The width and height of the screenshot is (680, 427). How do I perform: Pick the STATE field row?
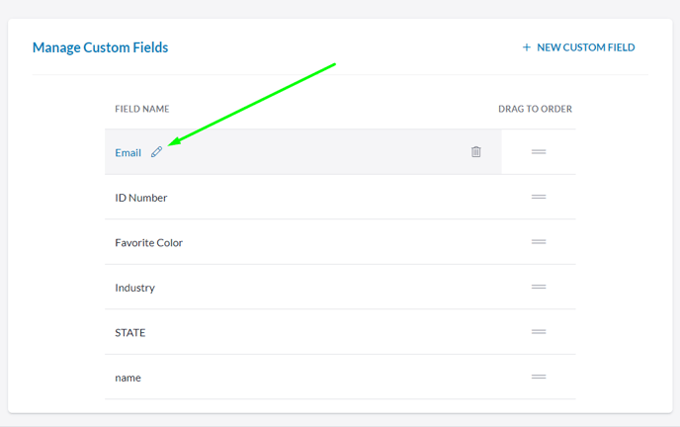coord(340,332)
